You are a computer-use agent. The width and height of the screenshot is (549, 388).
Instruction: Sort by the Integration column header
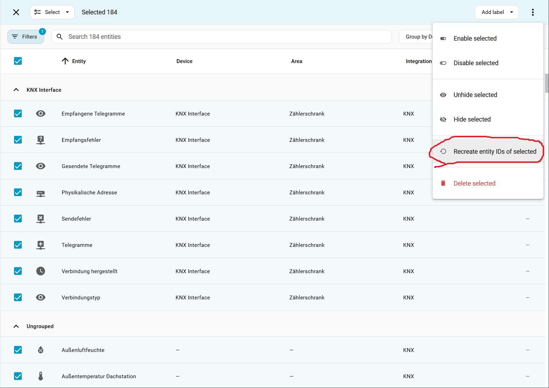pyautogui.click(x=419, y=61)
